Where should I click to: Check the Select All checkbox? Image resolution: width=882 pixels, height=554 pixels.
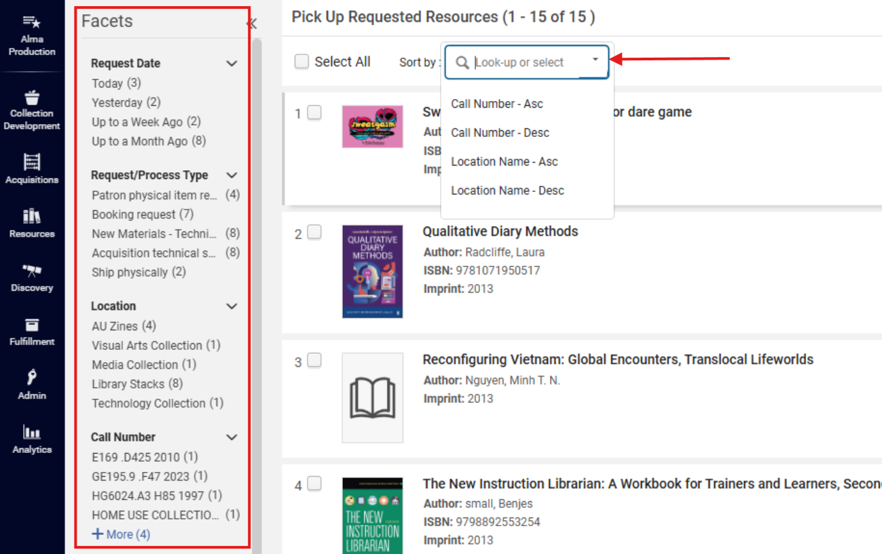pos(301,62)
